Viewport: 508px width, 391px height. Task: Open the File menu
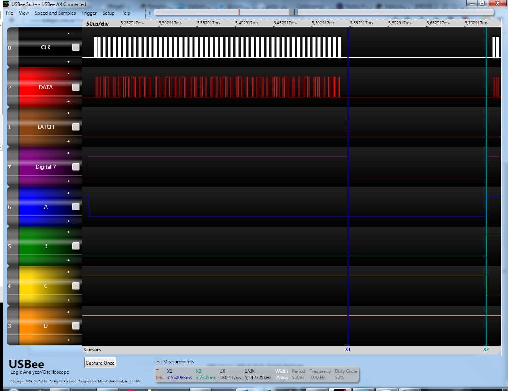[x=9, y=13]
